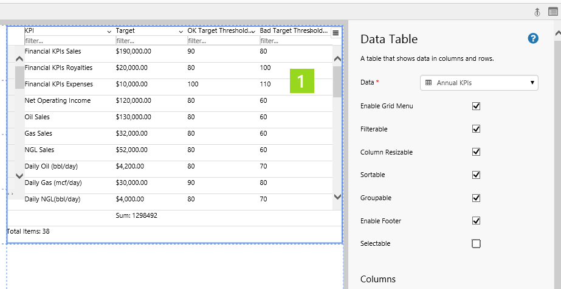This screenshot has height=289, width=561.
Task: Click the pin icon in top toolbar
Action: 537,12
